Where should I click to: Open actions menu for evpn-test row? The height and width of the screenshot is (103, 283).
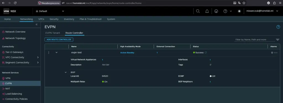(49, 52)
